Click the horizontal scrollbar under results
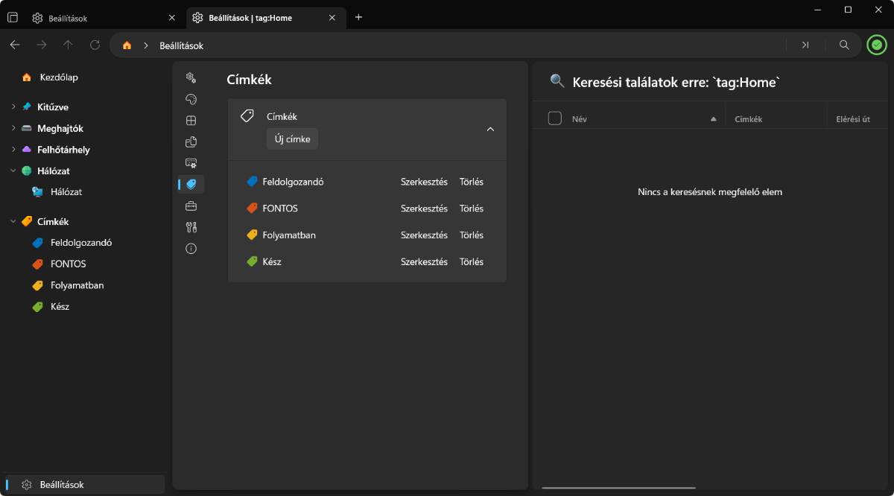 click(618, 489)
